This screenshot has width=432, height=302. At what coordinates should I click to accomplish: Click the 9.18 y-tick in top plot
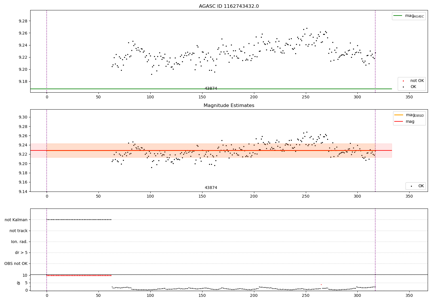coord(23,81)
